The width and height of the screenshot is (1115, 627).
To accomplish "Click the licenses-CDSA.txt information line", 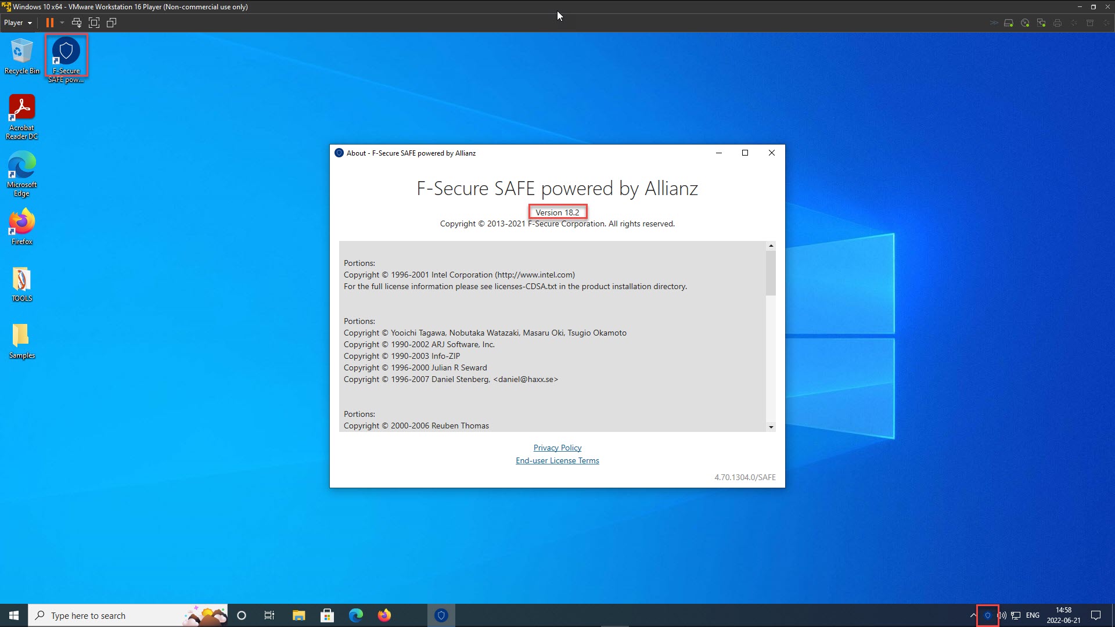I will (515, 286).
